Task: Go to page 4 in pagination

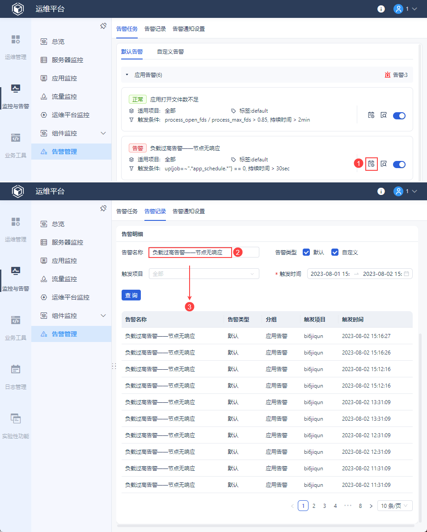Action: tap(335, 506)
